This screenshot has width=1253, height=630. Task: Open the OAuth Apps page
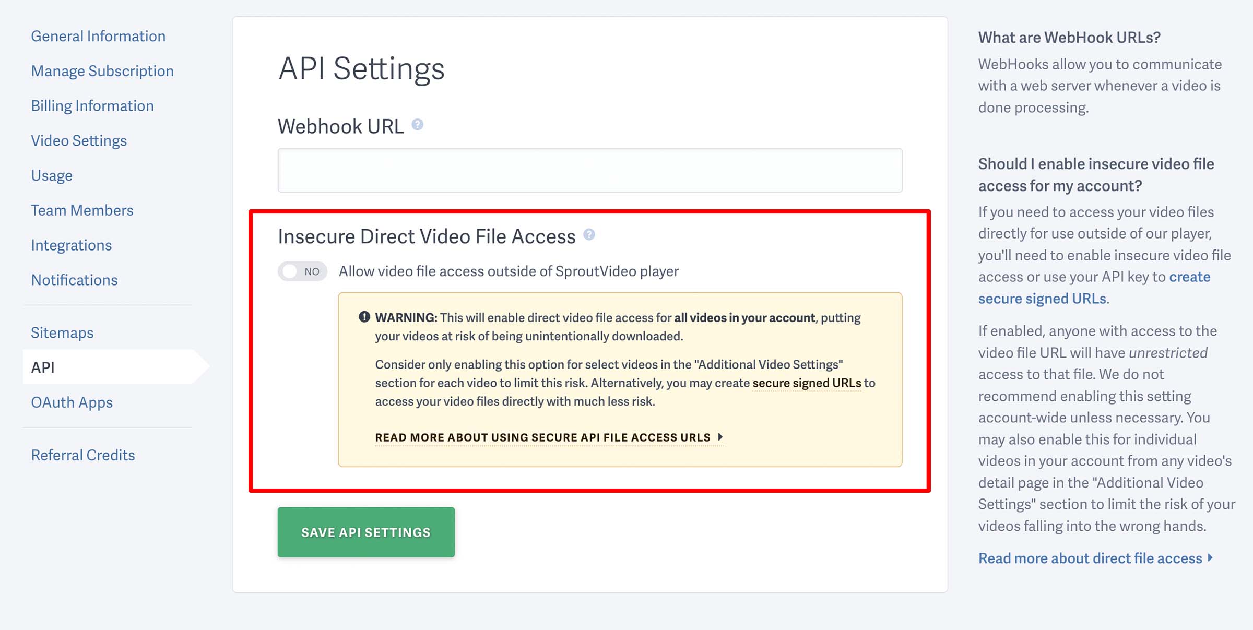pos(72,402)
